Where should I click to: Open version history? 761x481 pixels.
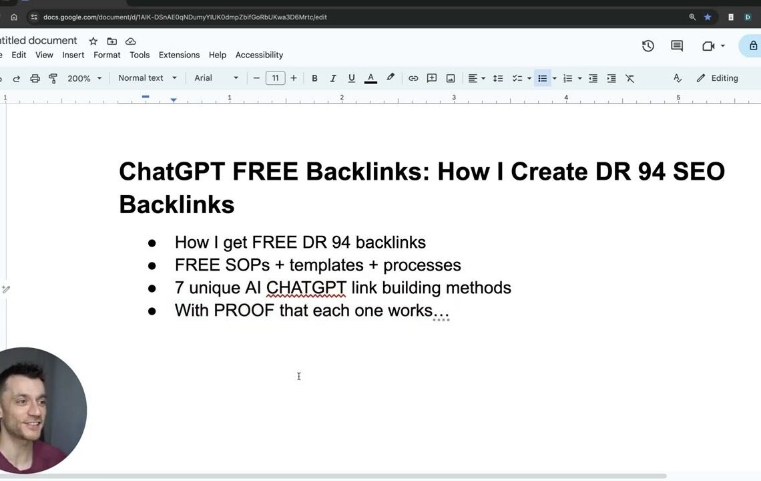click(x=648, y=46)
